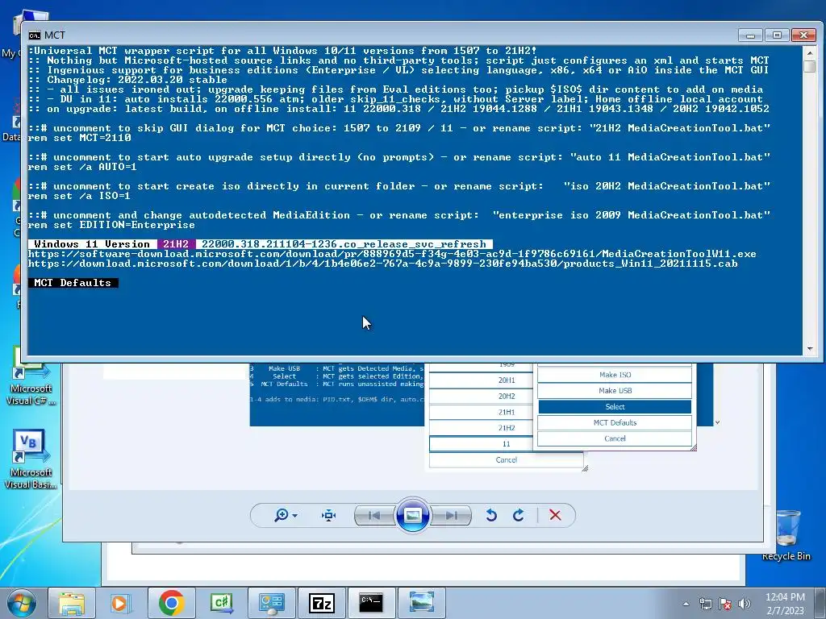Show hidden tray icons arrow

[x=686, y=604]
